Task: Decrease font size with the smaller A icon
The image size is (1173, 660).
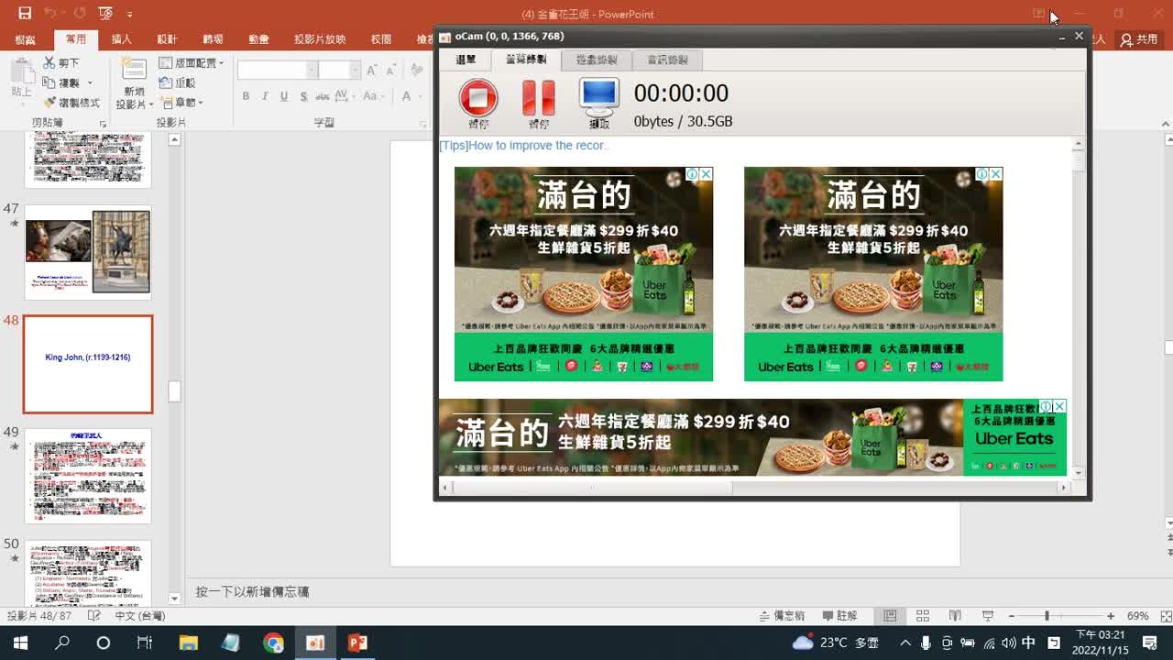Action: 390,71
